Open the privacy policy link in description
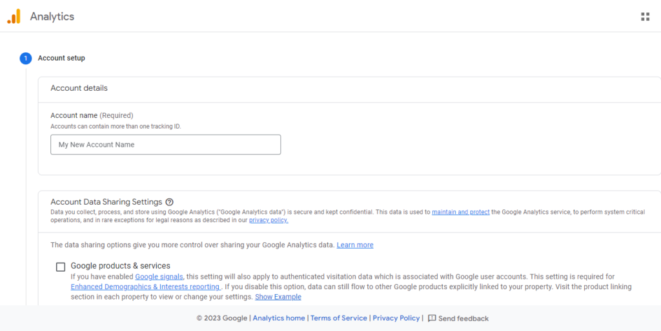Image resolution: width=661 pixels, height=331 pixels. click(x=269, y=220)
